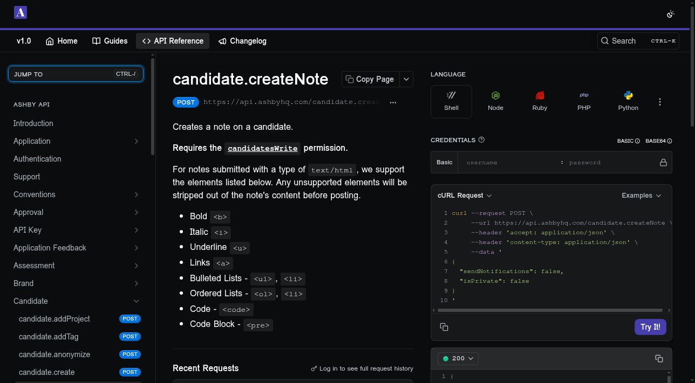Expand the Application Feedback section

click(x=76, y=248)
